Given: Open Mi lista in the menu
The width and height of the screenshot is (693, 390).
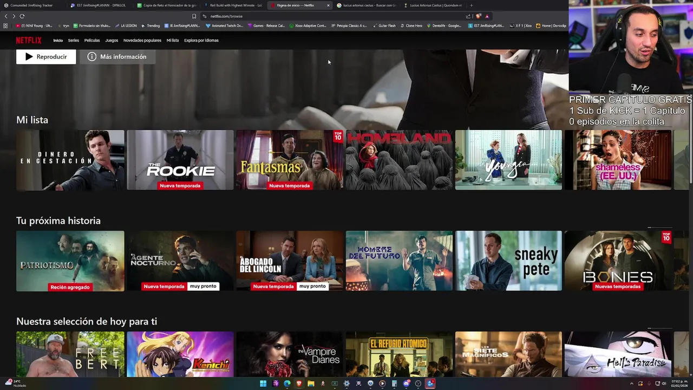Looking at the screenshot, I should pyautogui.click(x=173, y=40).
